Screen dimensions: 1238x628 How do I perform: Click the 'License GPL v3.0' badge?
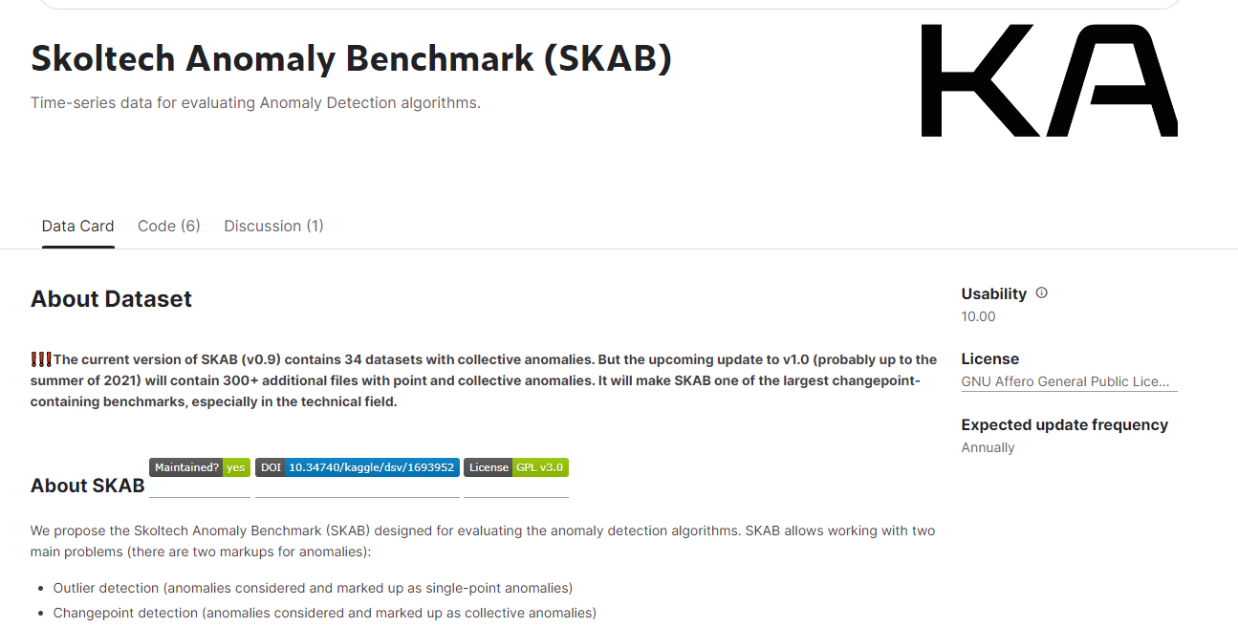[x=516, y=467]
